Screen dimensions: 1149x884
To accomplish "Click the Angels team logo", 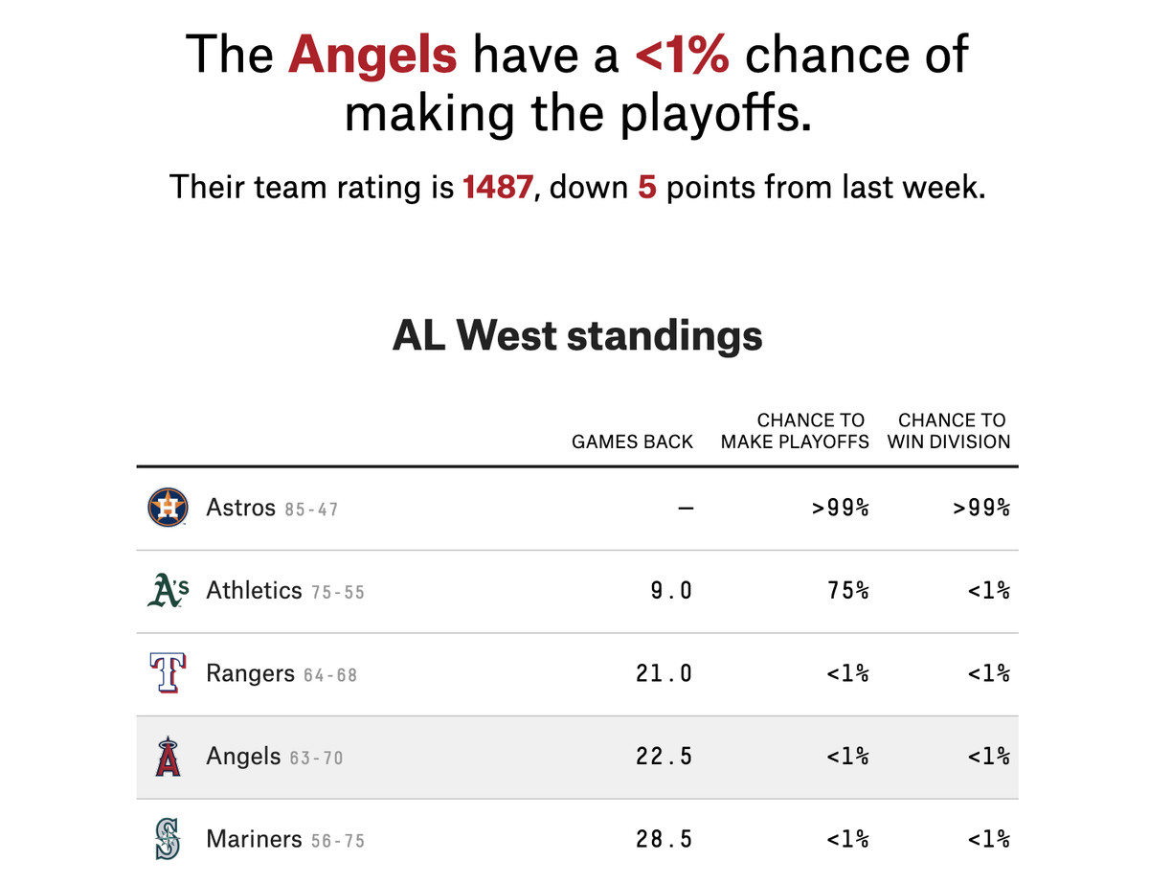I will click(168, 757).
